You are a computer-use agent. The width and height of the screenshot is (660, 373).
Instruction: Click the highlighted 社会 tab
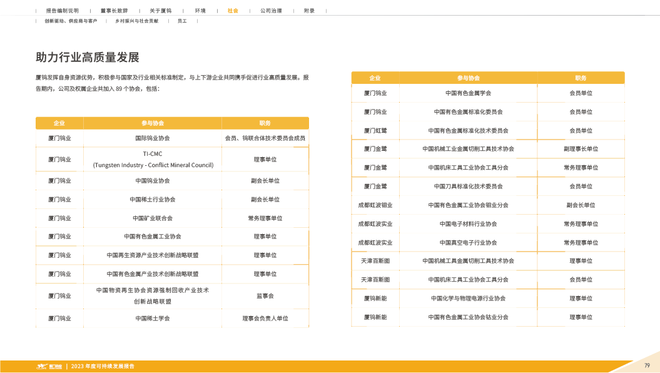[x=233, y=11]
